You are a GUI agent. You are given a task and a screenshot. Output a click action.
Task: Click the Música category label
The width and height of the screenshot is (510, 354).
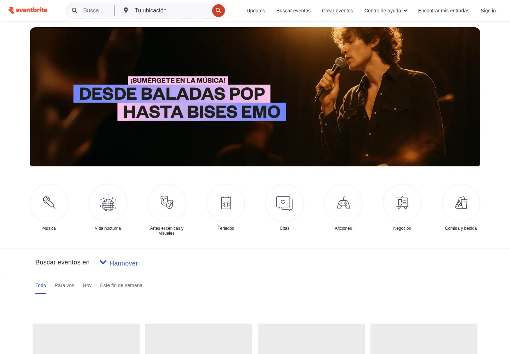[x=49, y=228]
